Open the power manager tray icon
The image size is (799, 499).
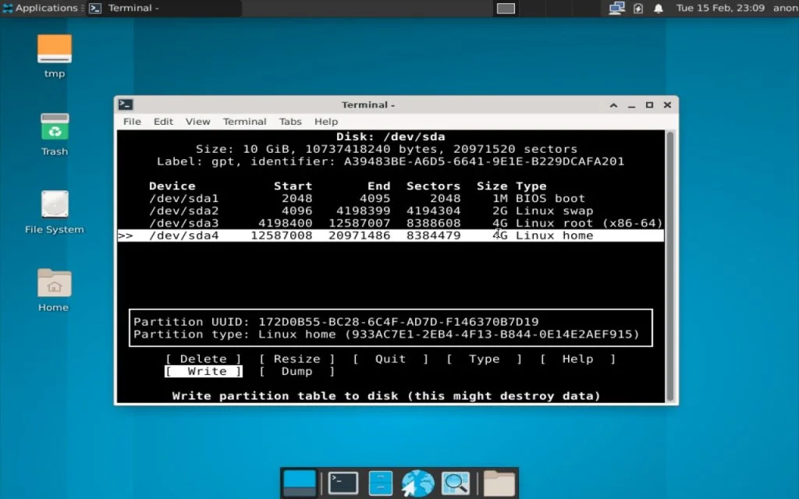pos(640,8)
